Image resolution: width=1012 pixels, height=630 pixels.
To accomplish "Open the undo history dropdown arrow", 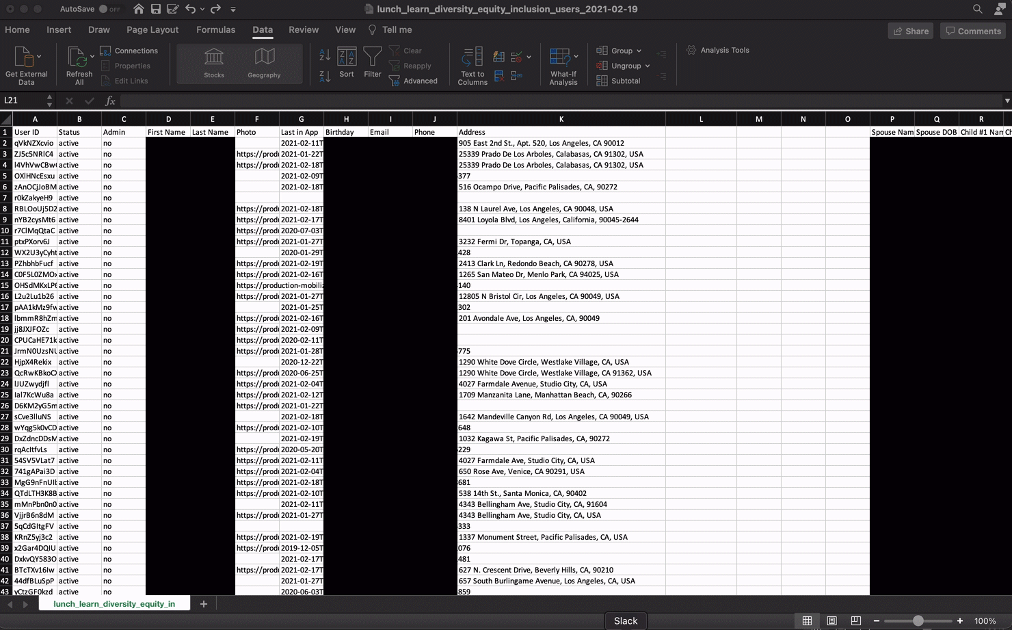I will point(202,10).
